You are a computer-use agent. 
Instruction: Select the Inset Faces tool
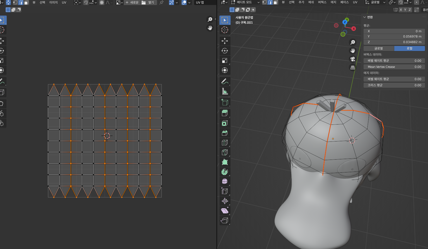(x=225, y=123)
